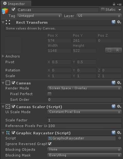Disable the Canvas Scaler component checkbox
The height and width of the screenshot is (159, 123).
[x=13, y=107]
